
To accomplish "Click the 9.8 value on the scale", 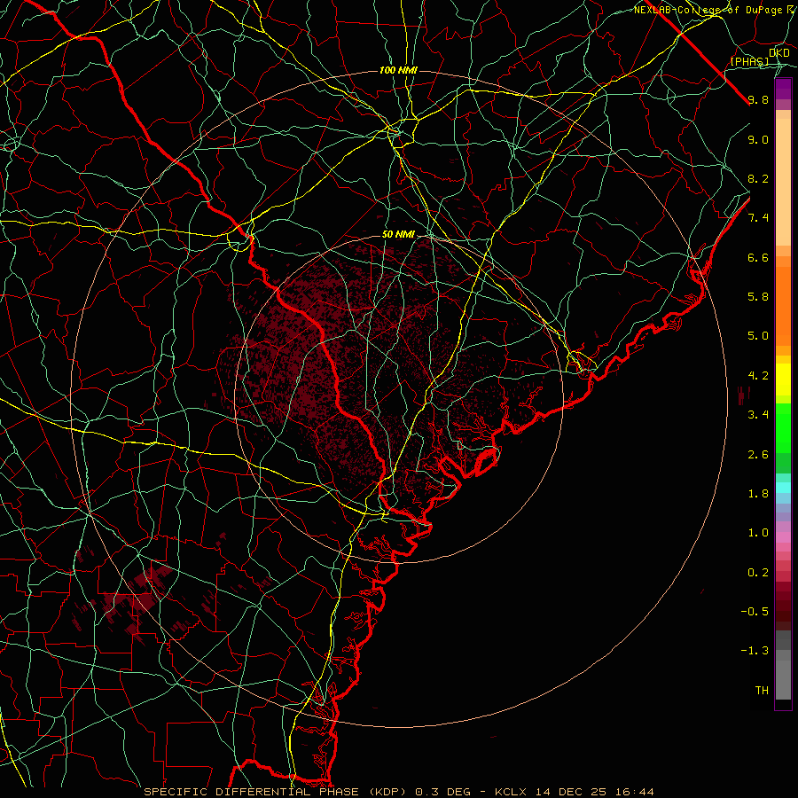I will coord(758,99).
